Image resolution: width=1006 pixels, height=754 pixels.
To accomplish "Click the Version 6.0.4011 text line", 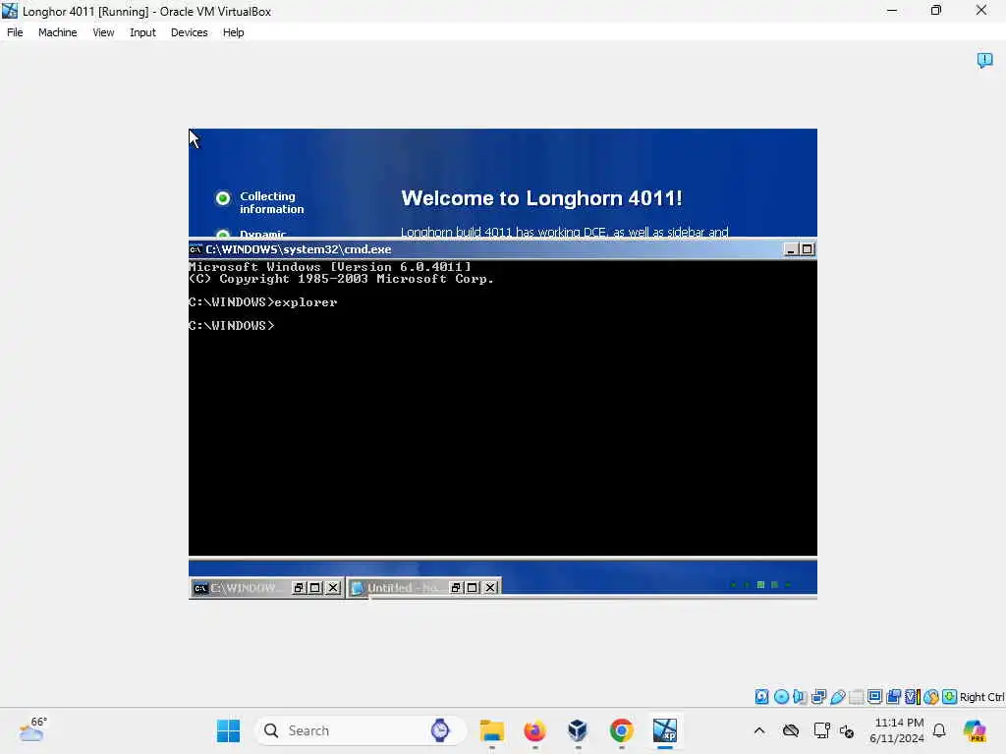I will tap(330, 267).
